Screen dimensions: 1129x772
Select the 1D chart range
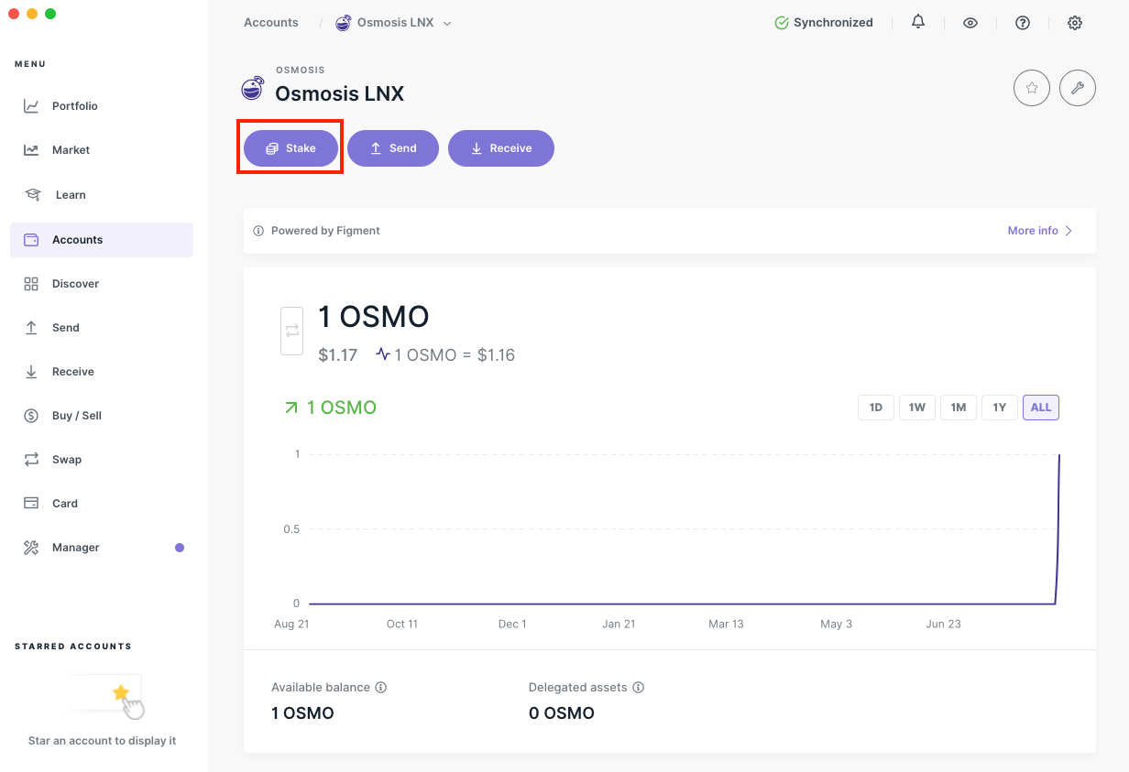coord(876,408)
